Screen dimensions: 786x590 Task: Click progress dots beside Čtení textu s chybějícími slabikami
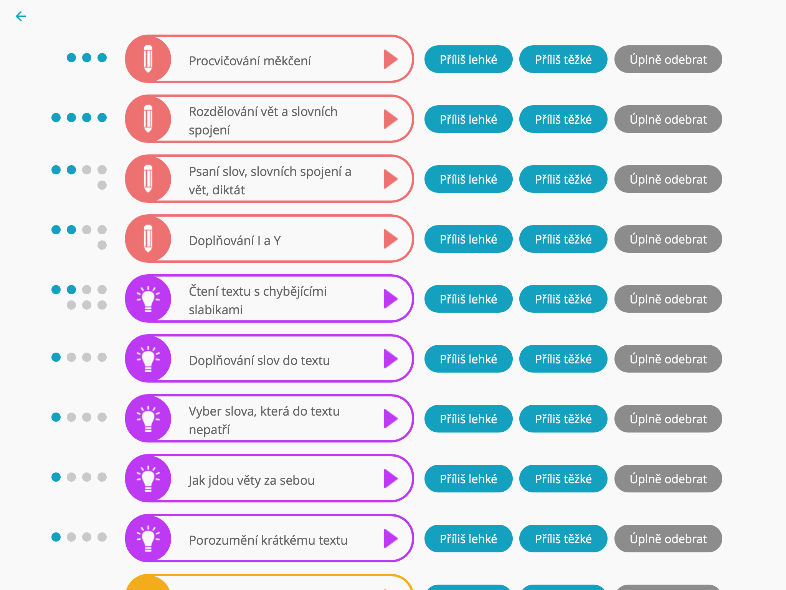pos(79,297)
